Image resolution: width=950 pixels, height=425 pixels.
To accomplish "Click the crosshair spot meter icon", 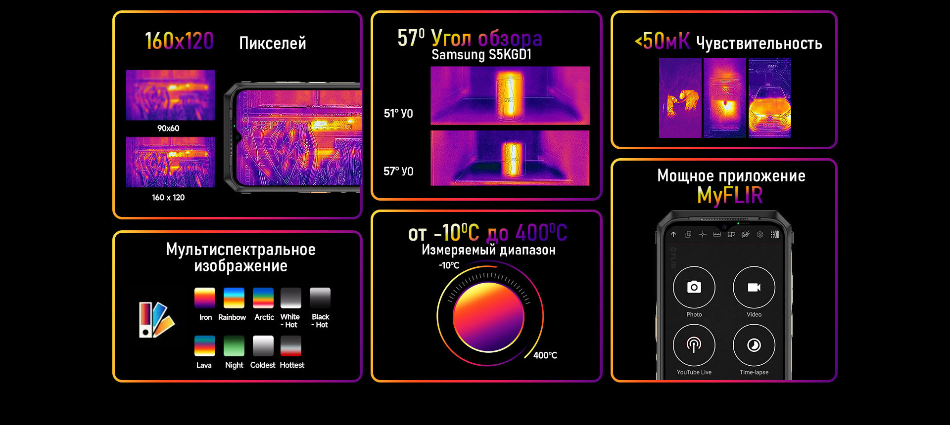I will click(702, 234).
